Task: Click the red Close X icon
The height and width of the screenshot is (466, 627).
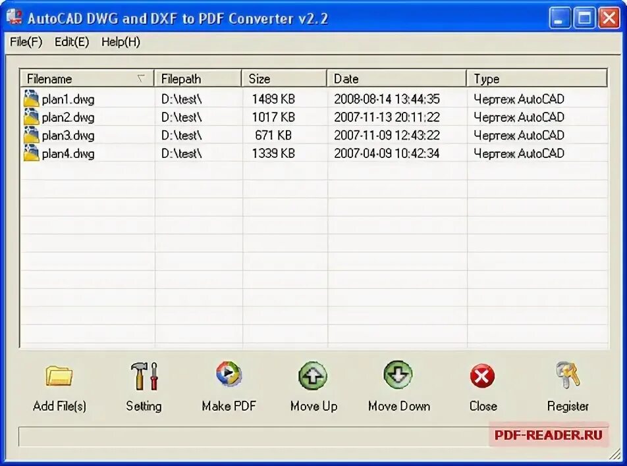Action: click(482, 376)
